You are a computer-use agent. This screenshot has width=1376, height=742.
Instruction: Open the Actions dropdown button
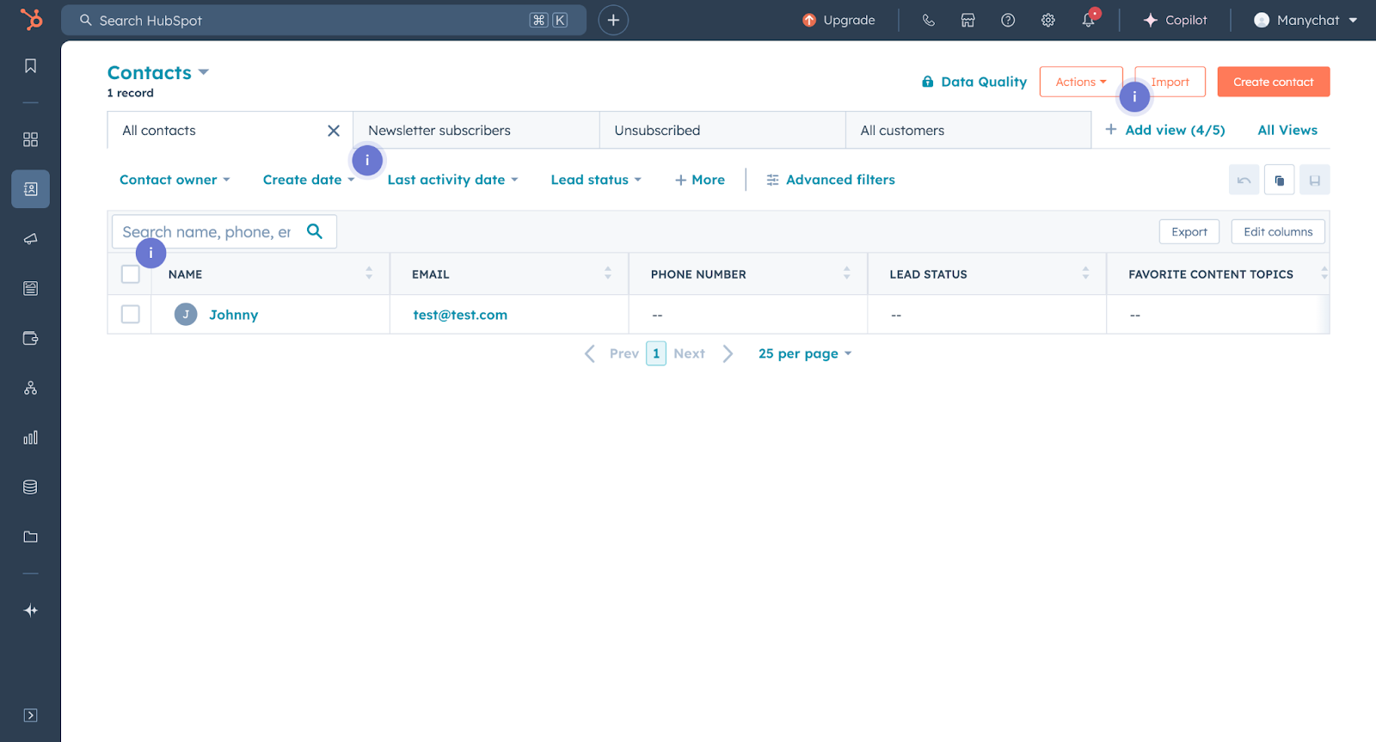(1080, 82)
